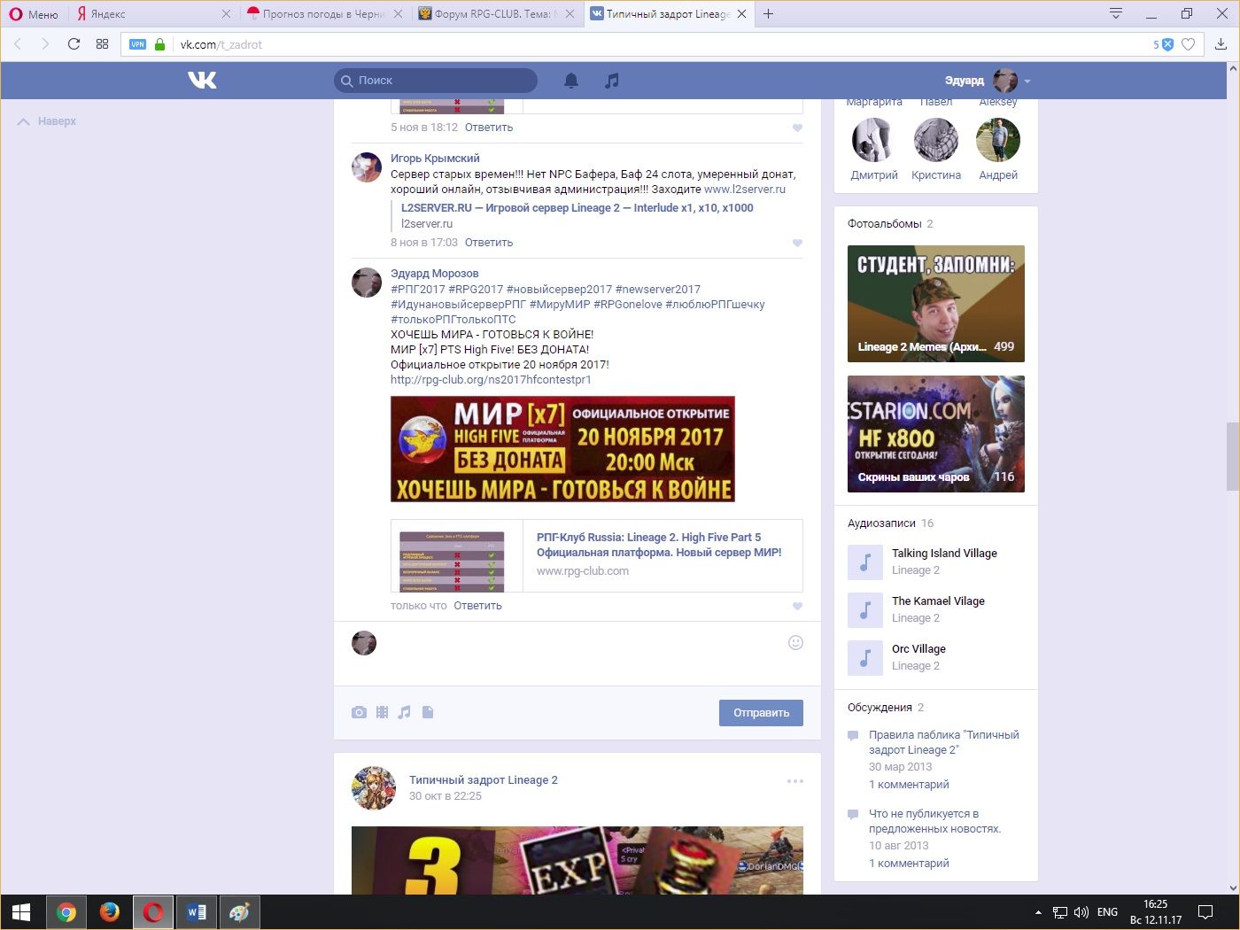The width and height of the screenshot is (1240, 930).
Task: Open the МИР x7 banner image
Action: click(x=562, y=449)
